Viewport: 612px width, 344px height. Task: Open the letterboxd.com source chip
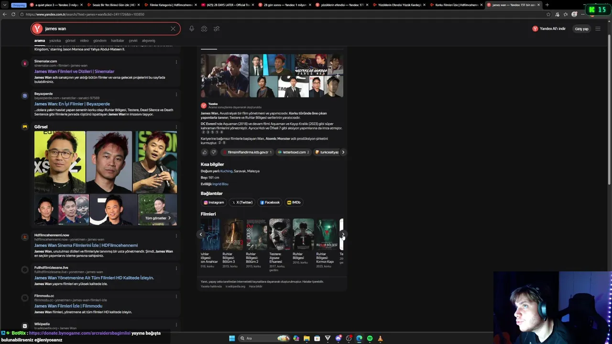coord(294,152)
